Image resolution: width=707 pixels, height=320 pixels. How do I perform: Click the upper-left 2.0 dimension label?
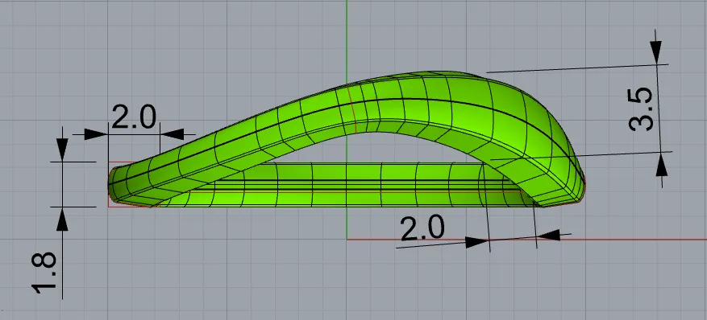134,117
